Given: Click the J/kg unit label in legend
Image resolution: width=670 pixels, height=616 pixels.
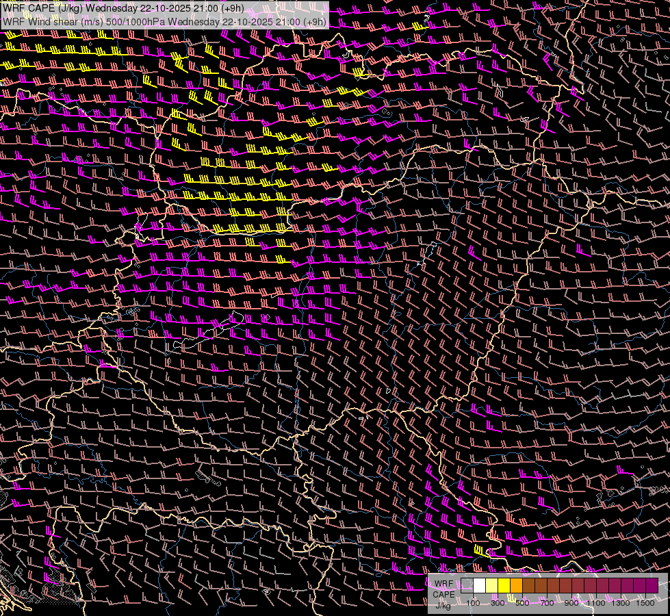Looking at the screenshot, I should pyautogui.click(x=443, y=605).
